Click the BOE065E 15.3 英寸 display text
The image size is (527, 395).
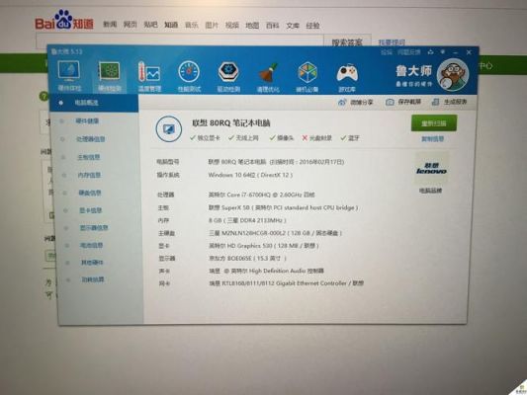(248, 258)
